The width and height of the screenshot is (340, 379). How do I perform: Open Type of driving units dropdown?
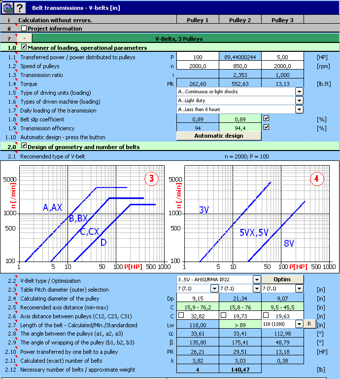pos(299,92)
